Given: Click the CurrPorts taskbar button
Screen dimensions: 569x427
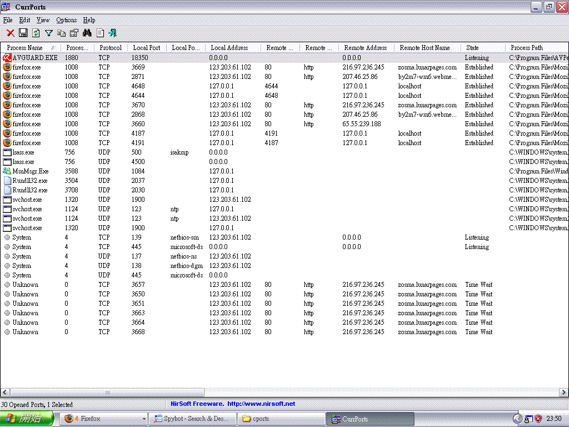Looking at the screenshot, I should (x=370, y=419).
